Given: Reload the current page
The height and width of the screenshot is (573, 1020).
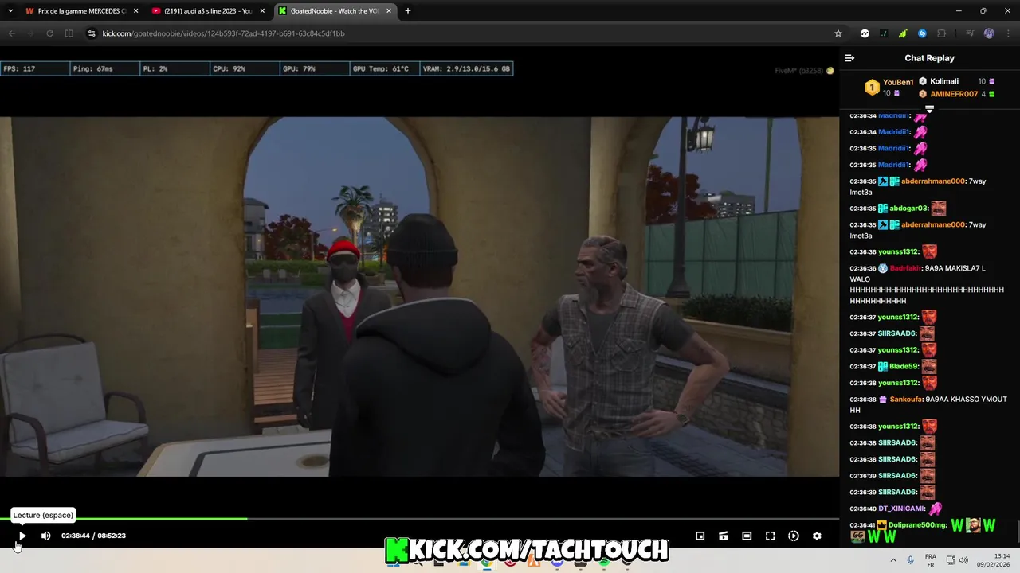Looking at the screenshot, I should click(x=49, y=33).
